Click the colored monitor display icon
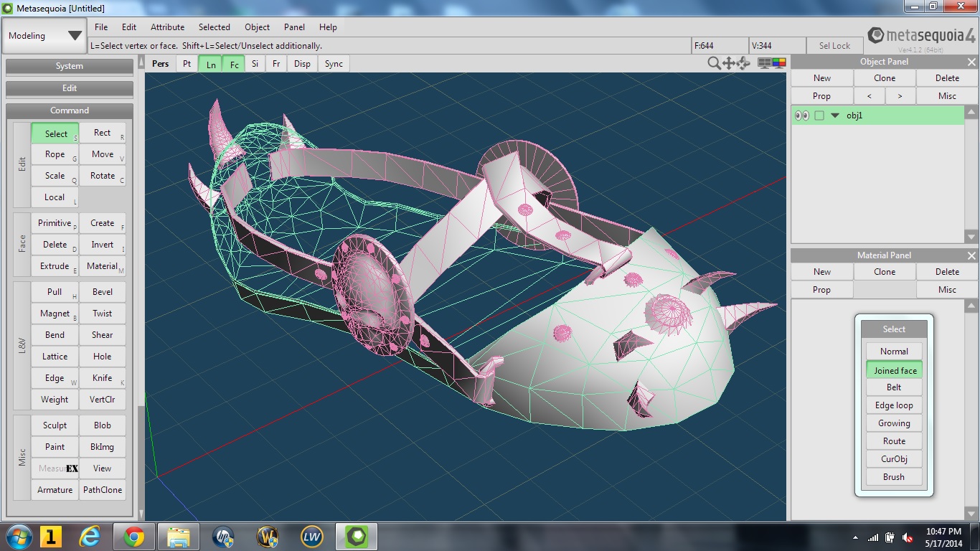 click(779, 63)
